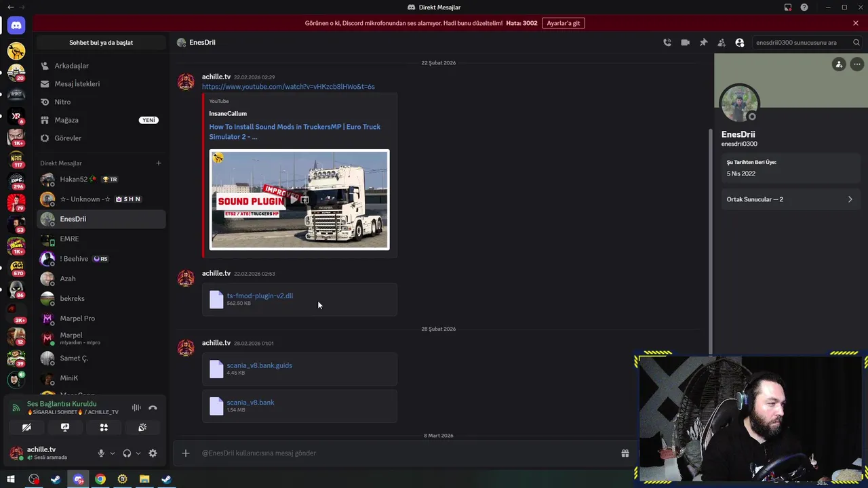Open microphone input options dropdown
The image size is (868, 488).
(x=112, y=453)
